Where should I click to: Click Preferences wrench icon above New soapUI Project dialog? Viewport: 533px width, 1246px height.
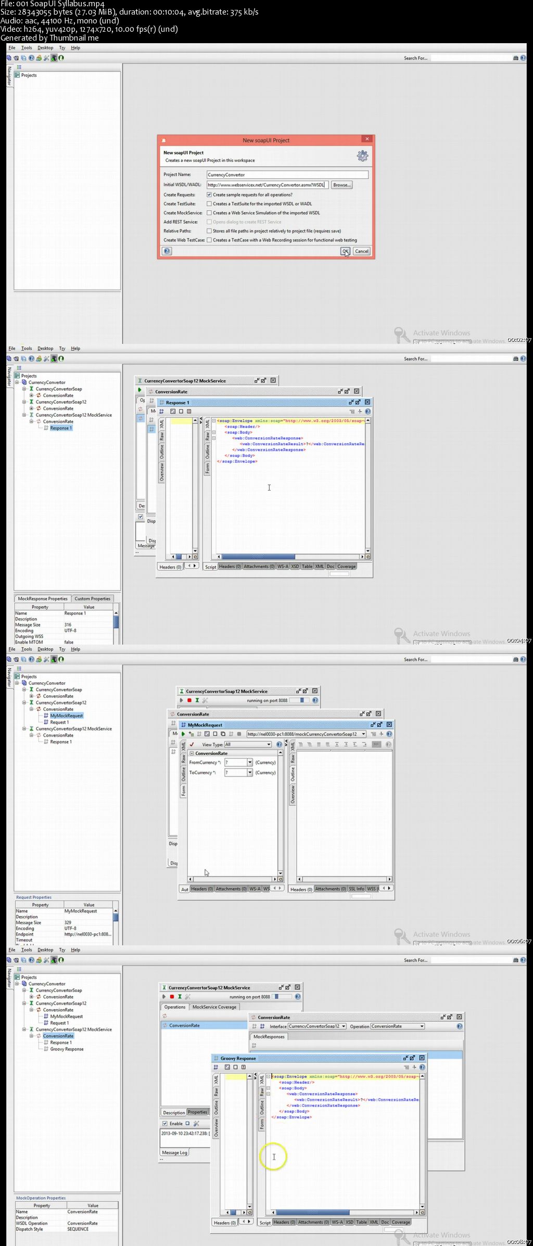coord(46,58)
